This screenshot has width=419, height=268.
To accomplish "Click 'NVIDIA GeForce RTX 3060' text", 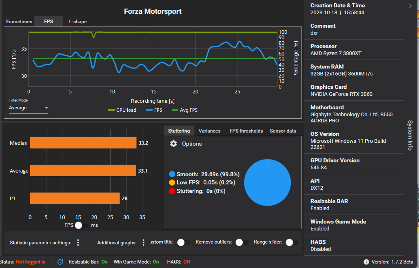I will click(341, 94).
